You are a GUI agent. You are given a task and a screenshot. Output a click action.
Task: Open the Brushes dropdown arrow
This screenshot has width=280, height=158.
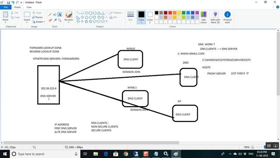[69, 22]
